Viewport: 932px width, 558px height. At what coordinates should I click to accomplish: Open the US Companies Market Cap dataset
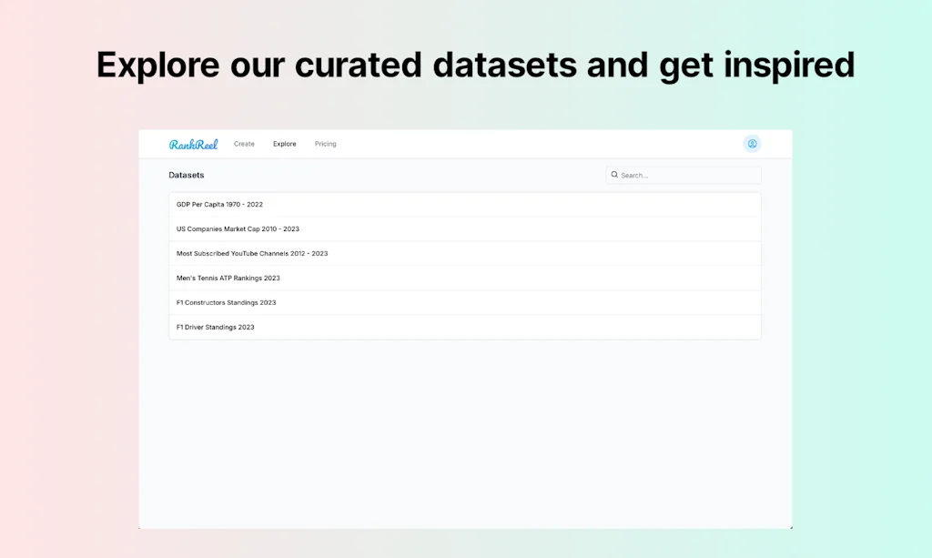pyautogui.click(x=464, y=228)
